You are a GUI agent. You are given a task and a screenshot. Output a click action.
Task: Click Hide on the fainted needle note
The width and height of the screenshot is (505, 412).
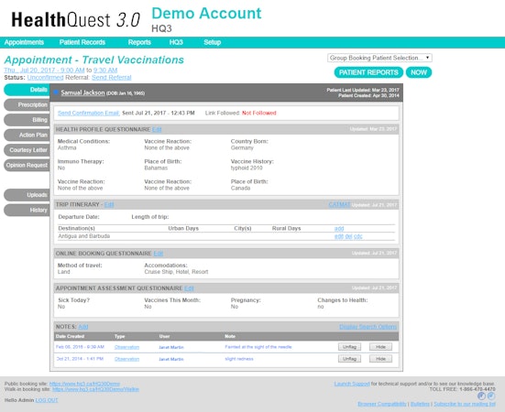coord(380,347)
